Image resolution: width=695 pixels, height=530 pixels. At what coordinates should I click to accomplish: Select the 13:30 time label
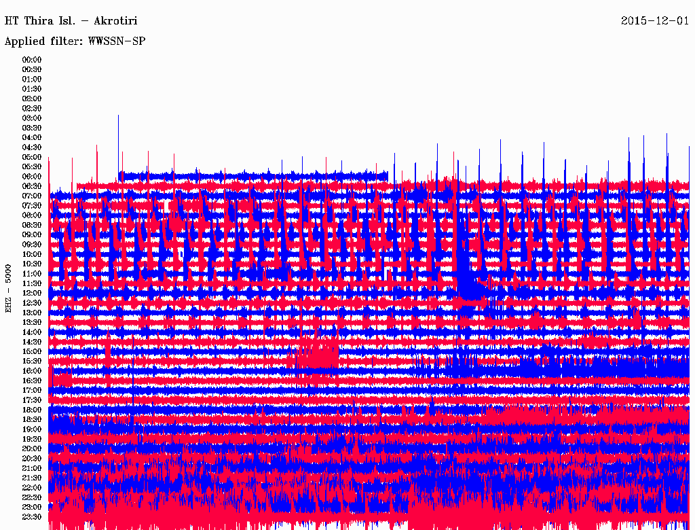pos(32,323)
